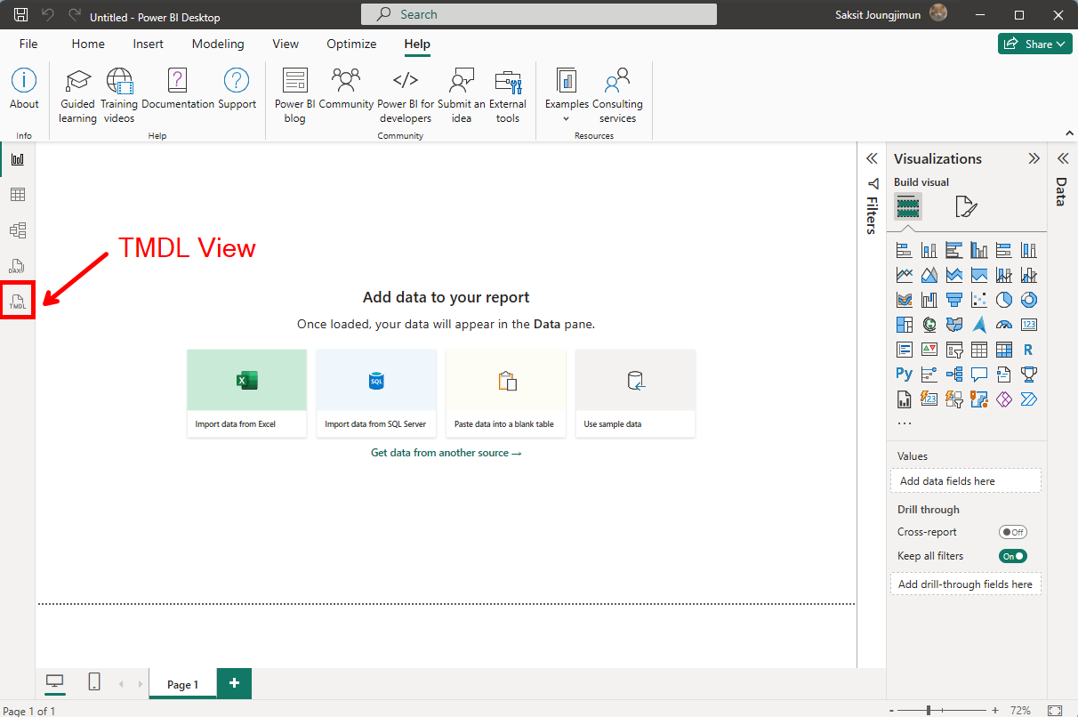Select the Gauge visualization icon
This screenshot has height=717, width=1078.
tap(1004, 324)
